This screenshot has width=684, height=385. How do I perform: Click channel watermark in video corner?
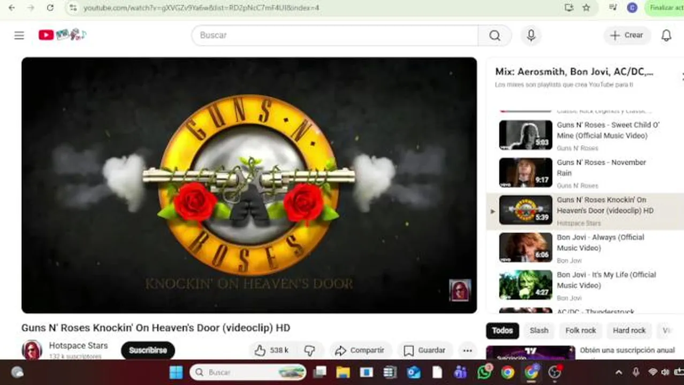click(460, 290)
